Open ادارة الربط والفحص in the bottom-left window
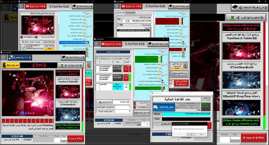This screenshot has width=269, height=145. coord(20,57)
